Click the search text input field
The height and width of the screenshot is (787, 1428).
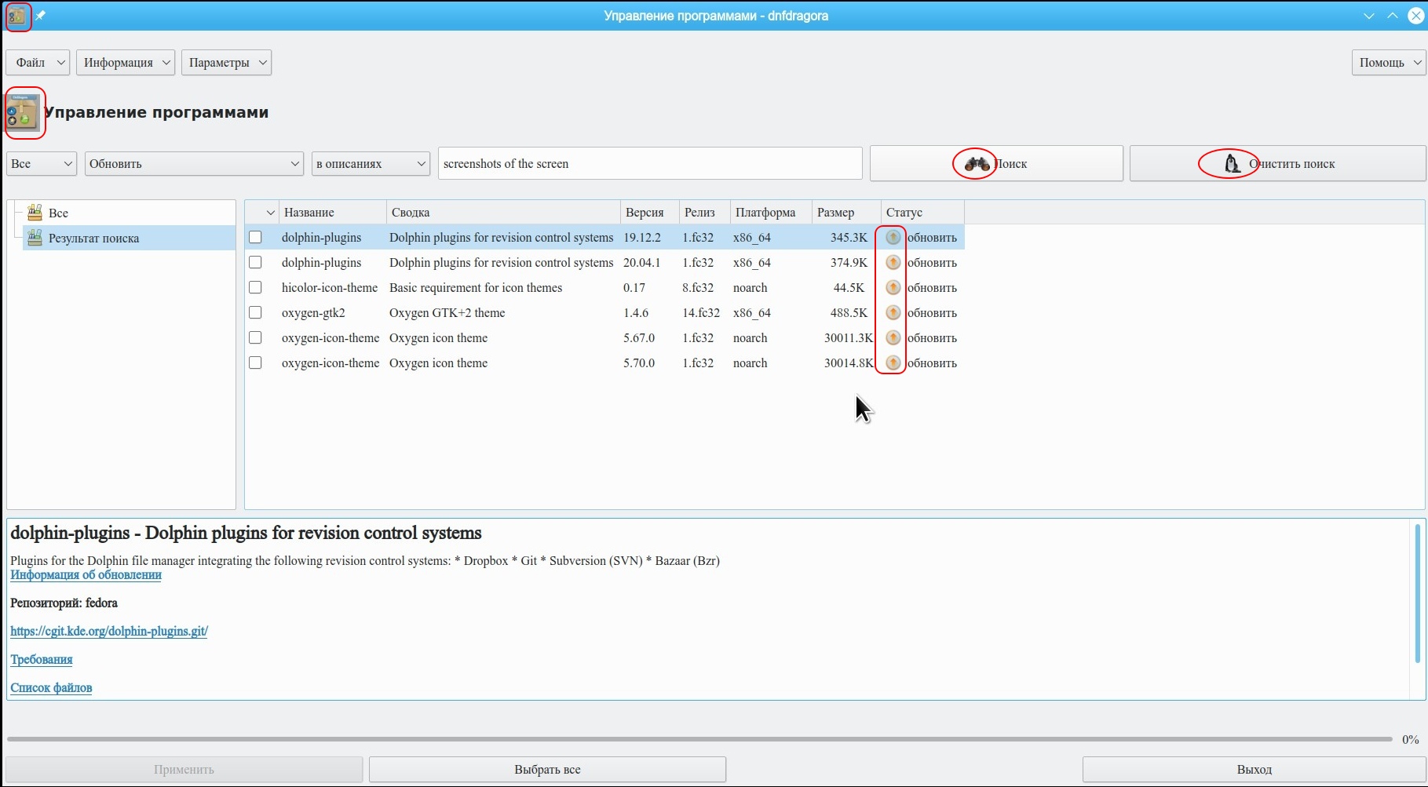coord(650,164)
